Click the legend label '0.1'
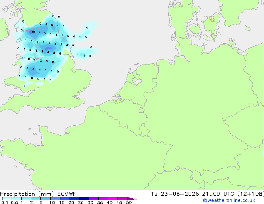Image resolution: width=264 pixels, height=204 pixels. pos(5,202)
